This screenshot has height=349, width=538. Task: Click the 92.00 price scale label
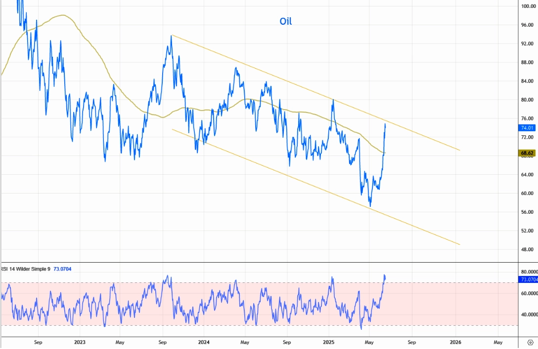[x=527, y=43]
